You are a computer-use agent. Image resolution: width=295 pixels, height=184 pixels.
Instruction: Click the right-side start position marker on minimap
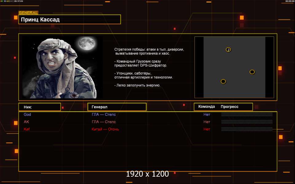click(x=252, y=72)
